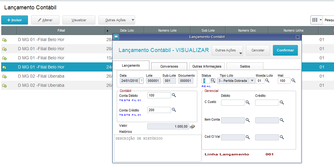This screenshot has width=334, height=168.
Task: Click arrow marker on Data Lcto header
Action: point(107,31)
